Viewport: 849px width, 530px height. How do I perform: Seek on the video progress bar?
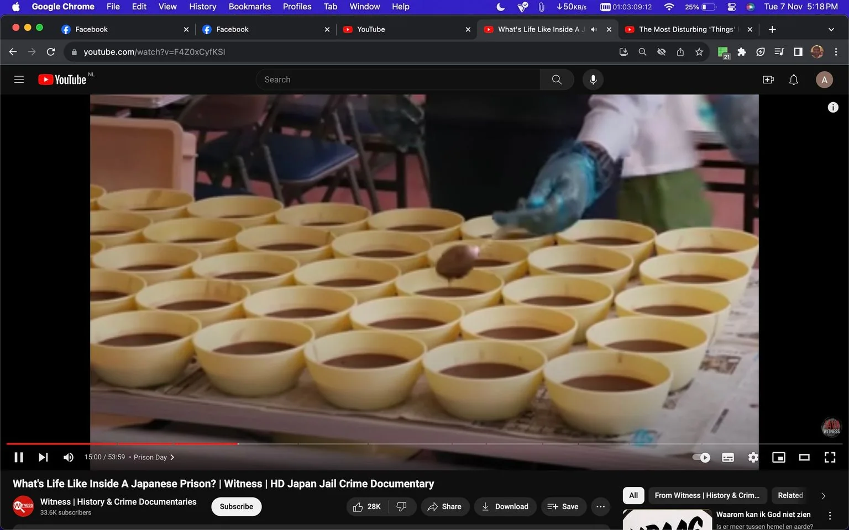click(424, 443)
